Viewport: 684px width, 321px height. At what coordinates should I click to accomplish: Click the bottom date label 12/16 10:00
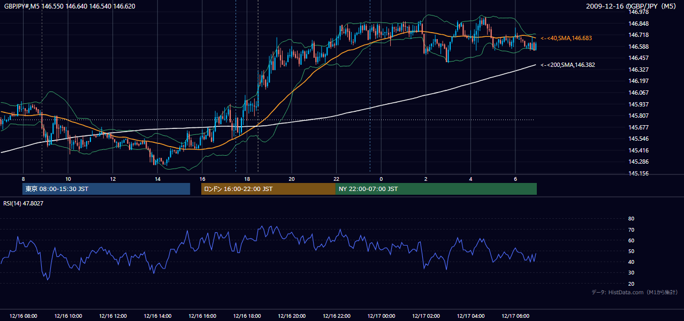coord(68,316)
